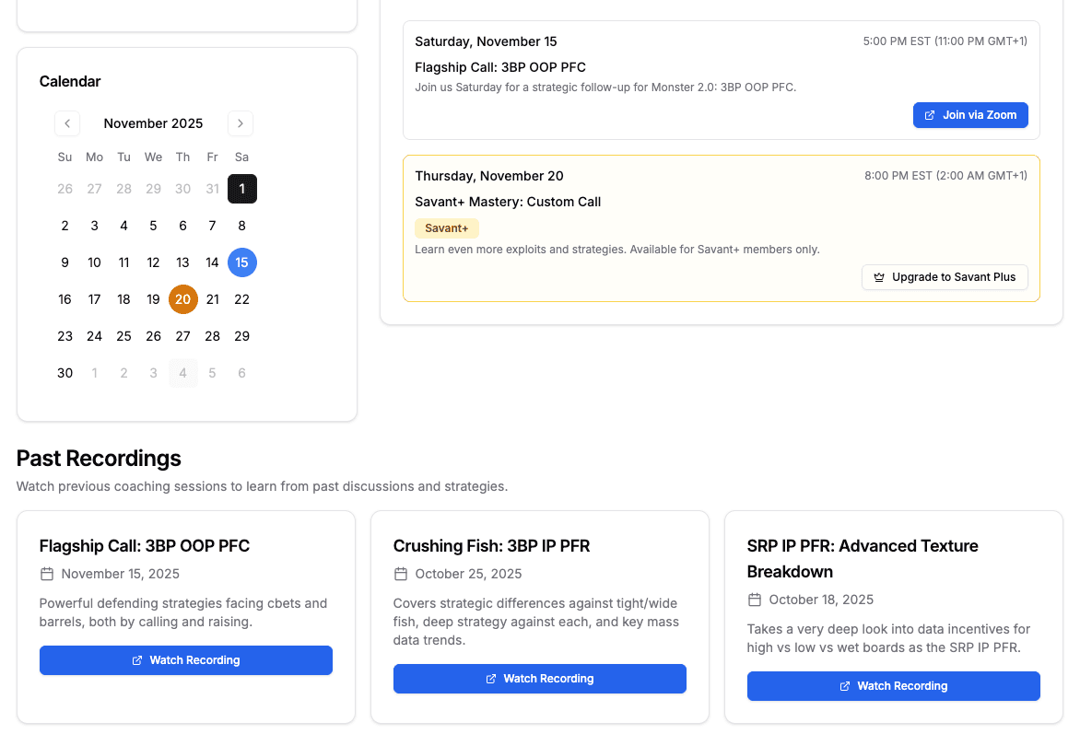Screen dimensions: 1080x734
Task: Click the Savant+ badge on the Mastery call
Action: (446, 227)
